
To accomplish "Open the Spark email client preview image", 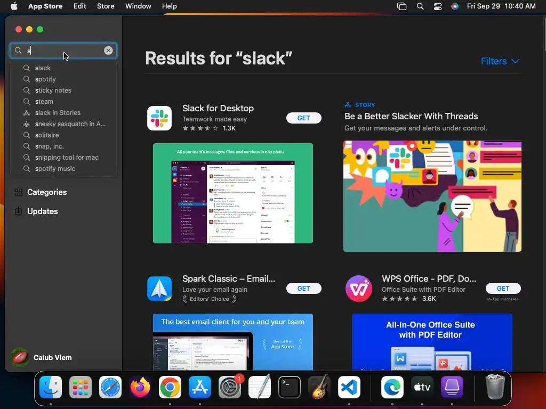I will 233,342.
